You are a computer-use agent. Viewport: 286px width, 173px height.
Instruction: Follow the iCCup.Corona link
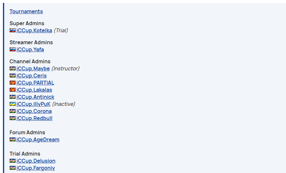pyautogui.click(x=34, y=111)
